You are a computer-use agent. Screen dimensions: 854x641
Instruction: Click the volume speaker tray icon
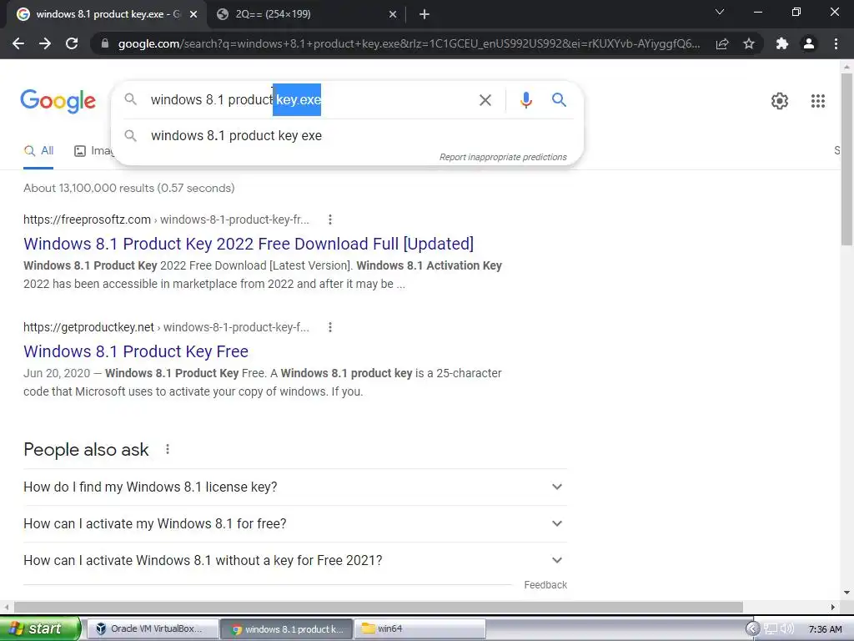point(787,629)
